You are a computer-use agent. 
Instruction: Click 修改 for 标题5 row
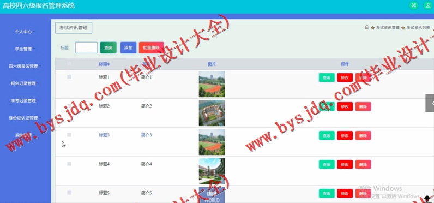pyautogui.click(x=345, y=193)
